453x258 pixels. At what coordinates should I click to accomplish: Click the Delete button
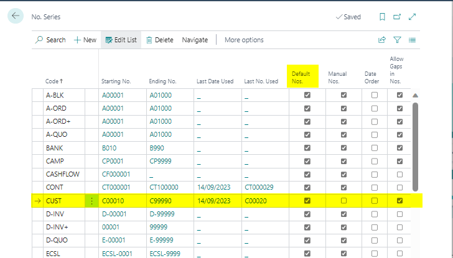pos(160,40)
